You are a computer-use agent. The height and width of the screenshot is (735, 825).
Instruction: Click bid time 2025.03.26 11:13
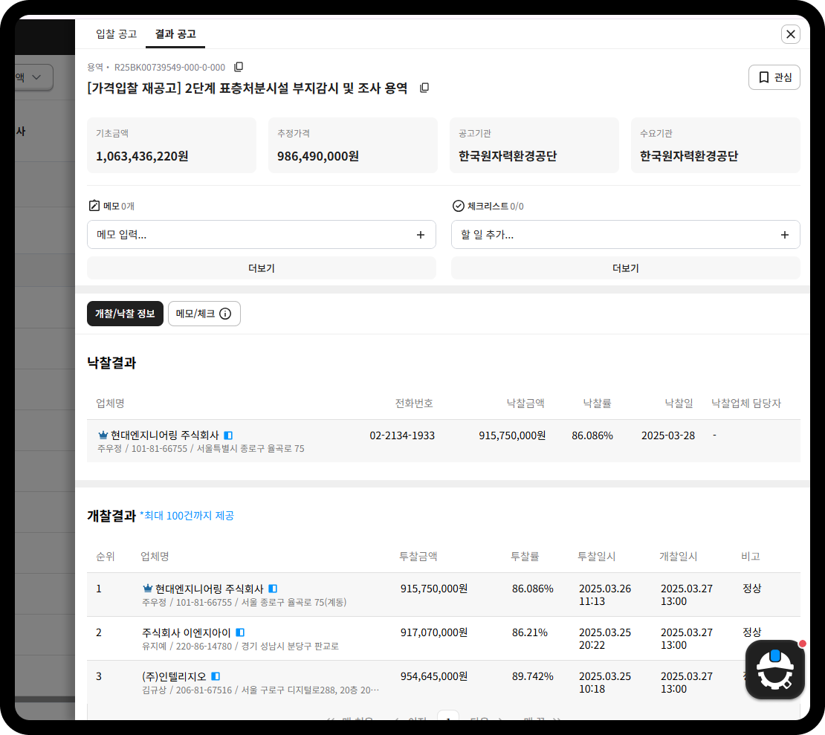coord(605,595)
